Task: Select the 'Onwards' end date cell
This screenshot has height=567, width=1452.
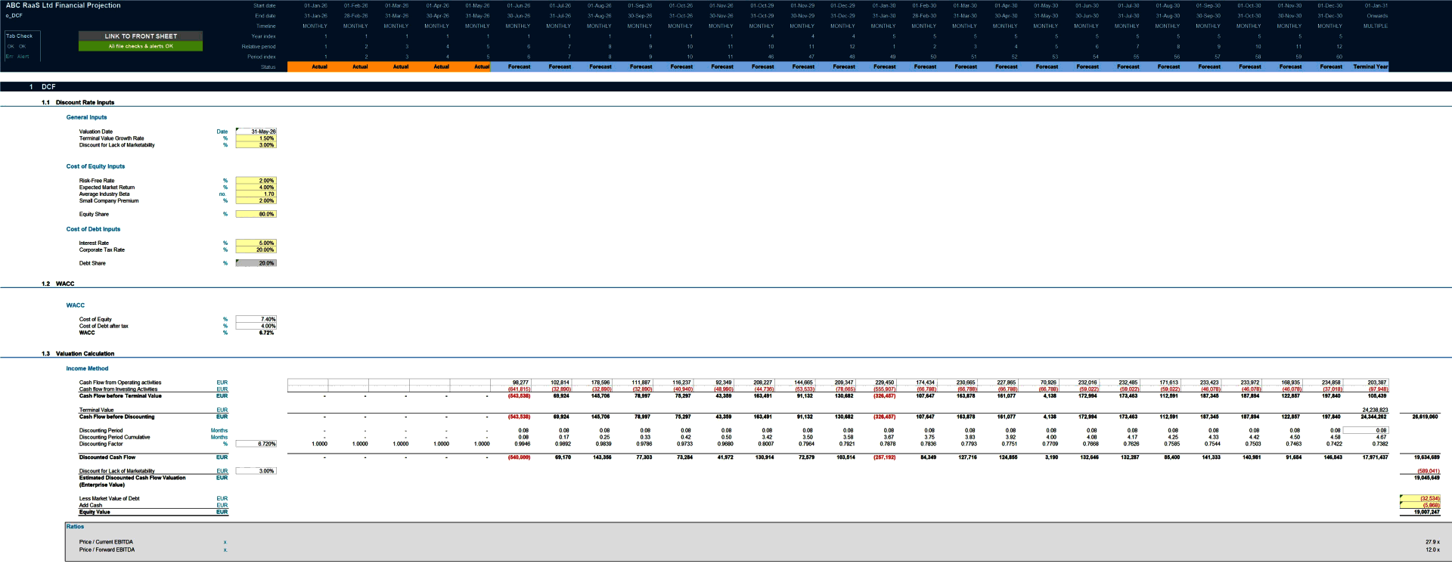Action: tap(1377, 16)
